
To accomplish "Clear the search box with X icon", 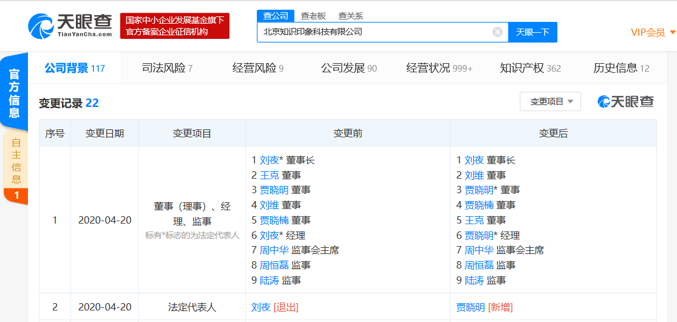I will pyautogui.click(x=497, y=32).
